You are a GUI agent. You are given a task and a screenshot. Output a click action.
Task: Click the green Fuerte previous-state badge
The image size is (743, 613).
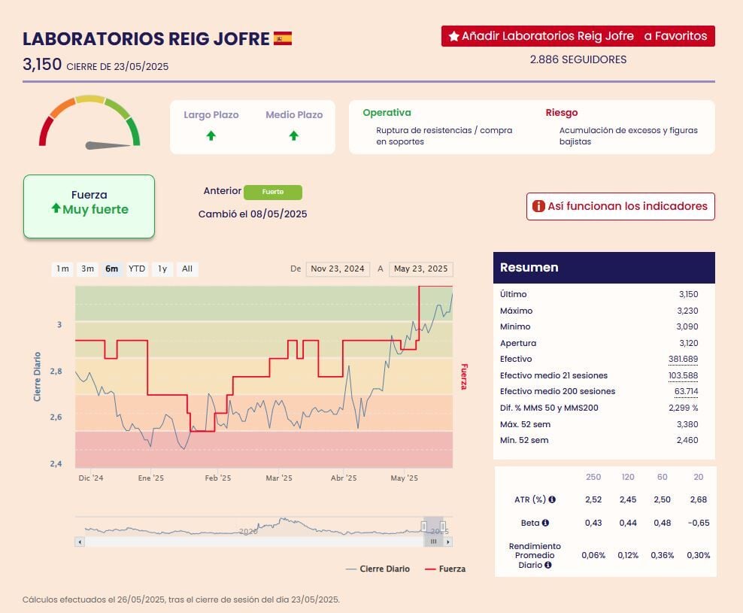[273, 192]
